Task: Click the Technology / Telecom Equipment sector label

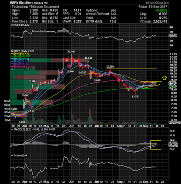Action: (x=35, y=6)
